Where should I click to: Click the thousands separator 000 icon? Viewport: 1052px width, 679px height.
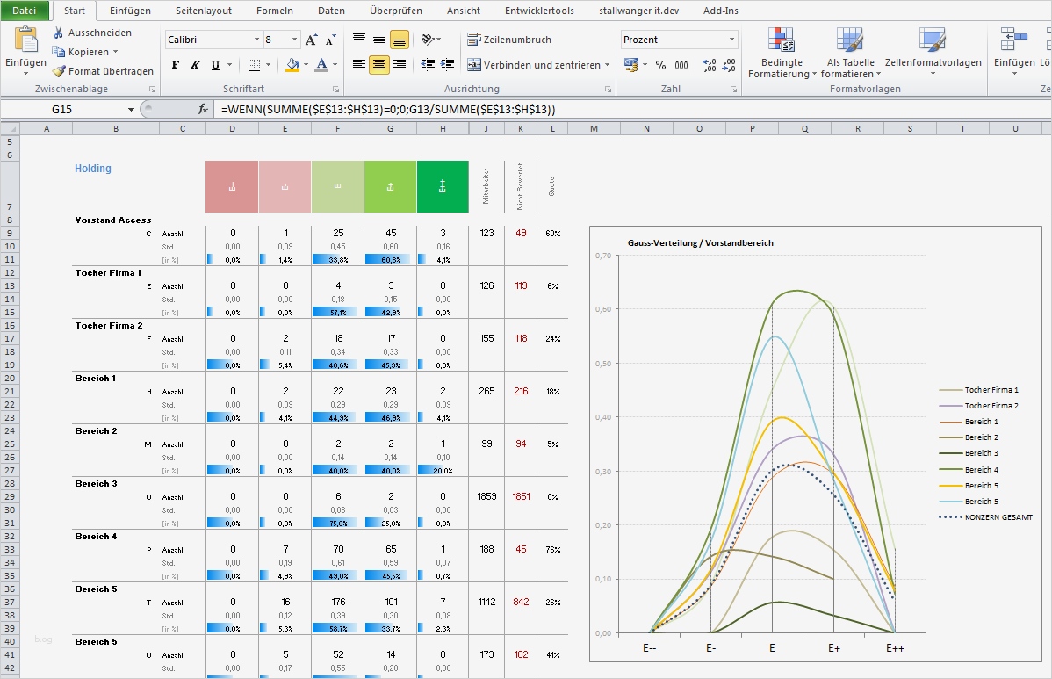click(681, 65)
